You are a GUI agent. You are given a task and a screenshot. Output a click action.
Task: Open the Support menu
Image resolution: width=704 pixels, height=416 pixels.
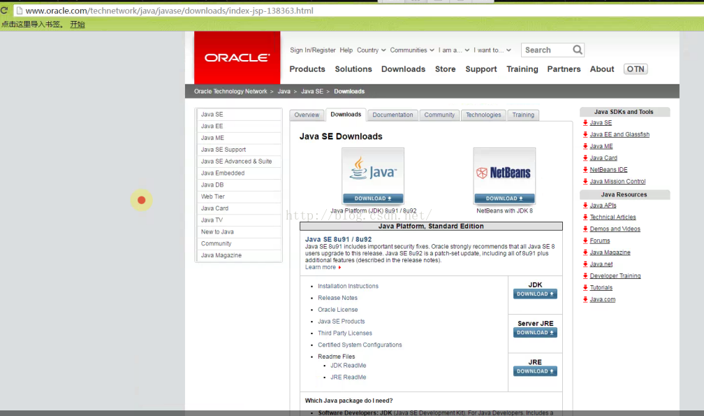(x=481, y=69)
